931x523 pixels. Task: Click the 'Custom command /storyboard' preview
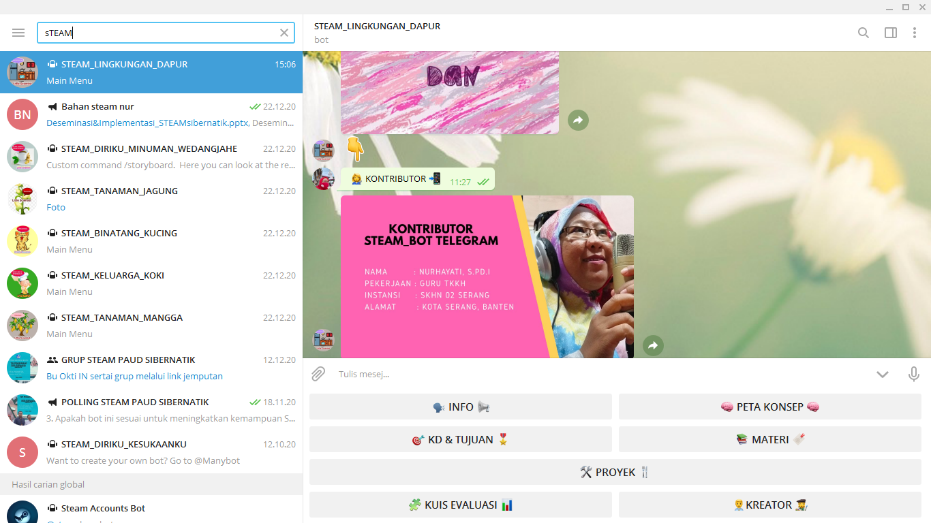[170, 165]
